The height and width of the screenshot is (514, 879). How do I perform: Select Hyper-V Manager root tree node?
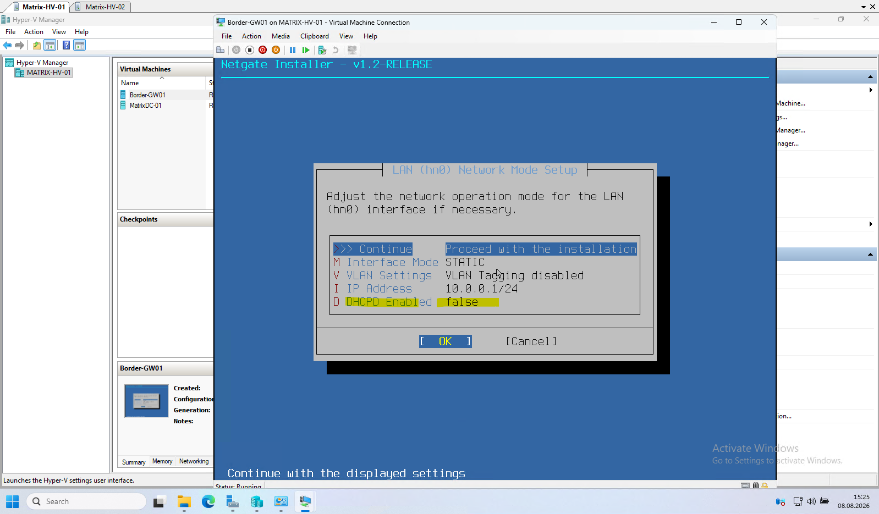(37, 63)
